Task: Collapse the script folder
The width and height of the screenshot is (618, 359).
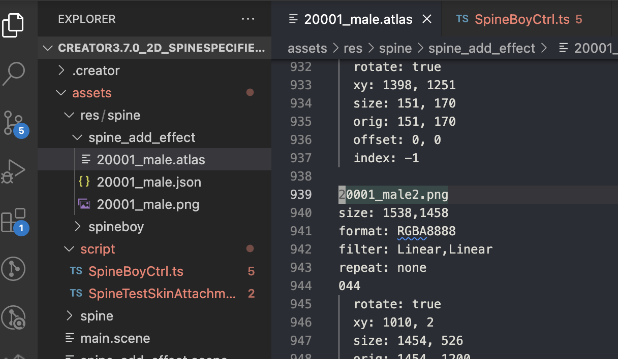Action: 69,249
